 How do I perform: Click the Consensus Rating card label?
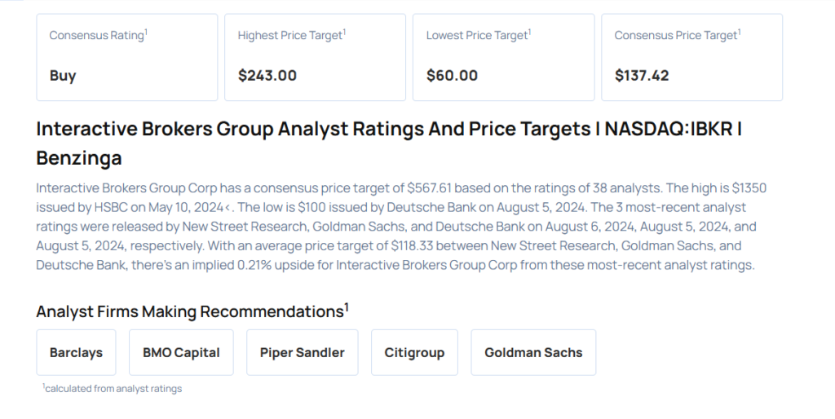click(x=98, y=35)
